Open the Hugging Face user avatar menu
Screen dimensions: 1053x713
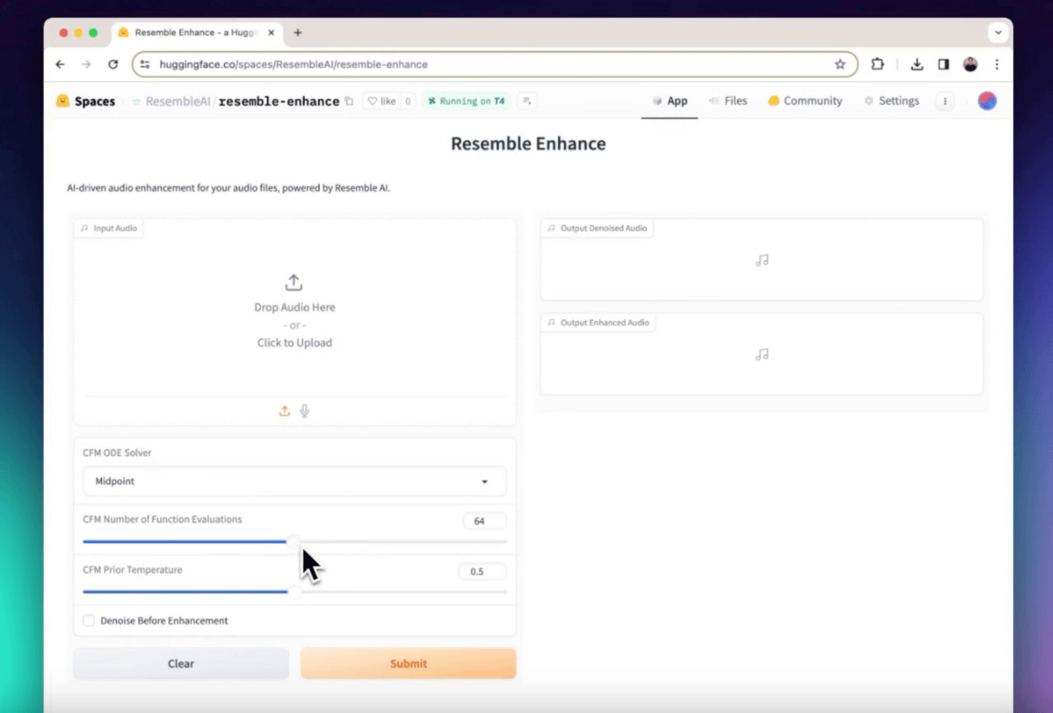987,101
